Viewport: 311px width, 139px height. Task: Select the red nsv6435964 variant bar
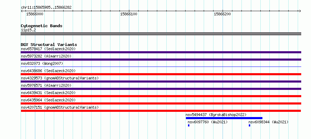coord(161,103)
